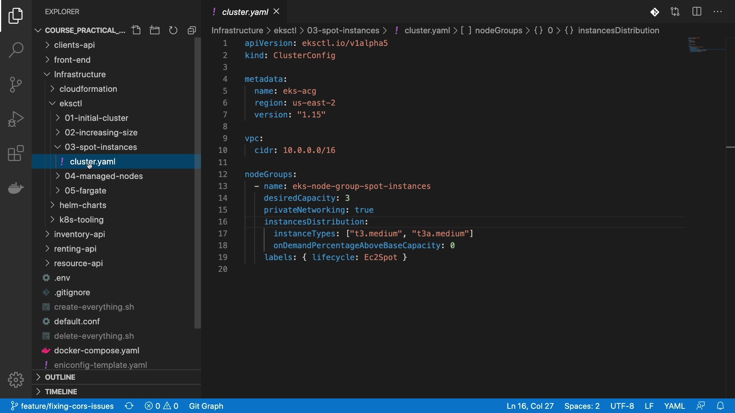Expand the OUTLINE section
The image size is (735, 413).
pos(60,377)
